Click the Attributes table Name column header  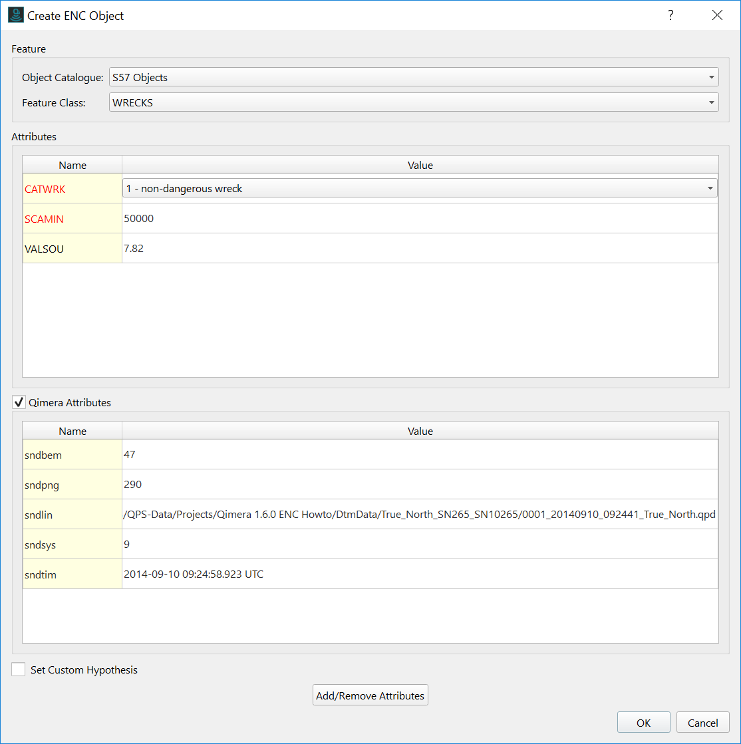tap(73, 165)
